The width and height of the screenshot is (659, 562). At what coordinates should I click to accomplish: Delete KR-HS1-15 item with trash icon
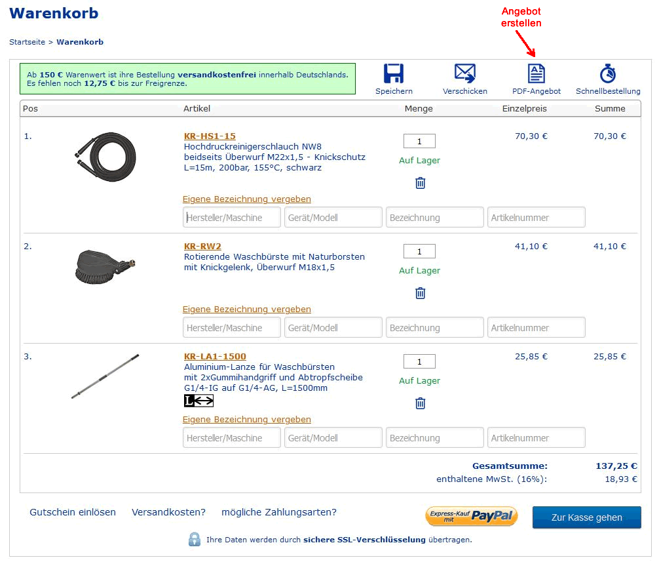[421, 183]
